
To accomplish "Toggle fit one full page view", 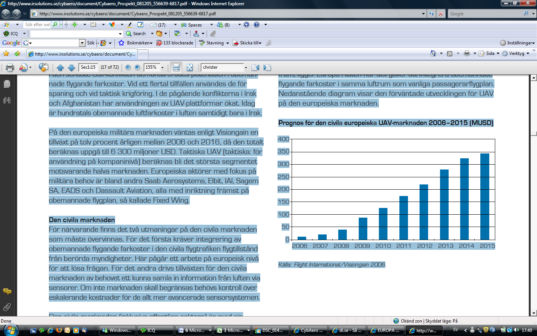I will pos(189,68).
